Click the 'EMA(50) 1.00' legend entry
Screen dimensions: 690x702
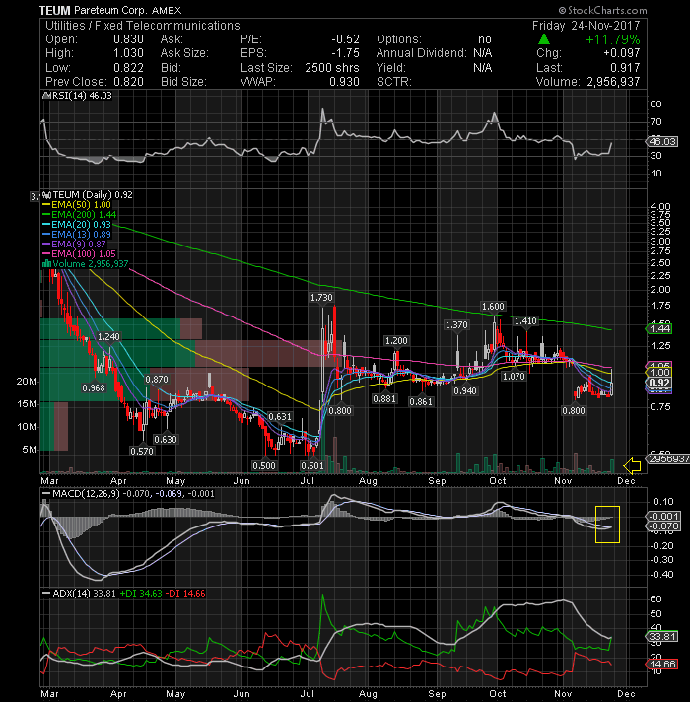81,205
